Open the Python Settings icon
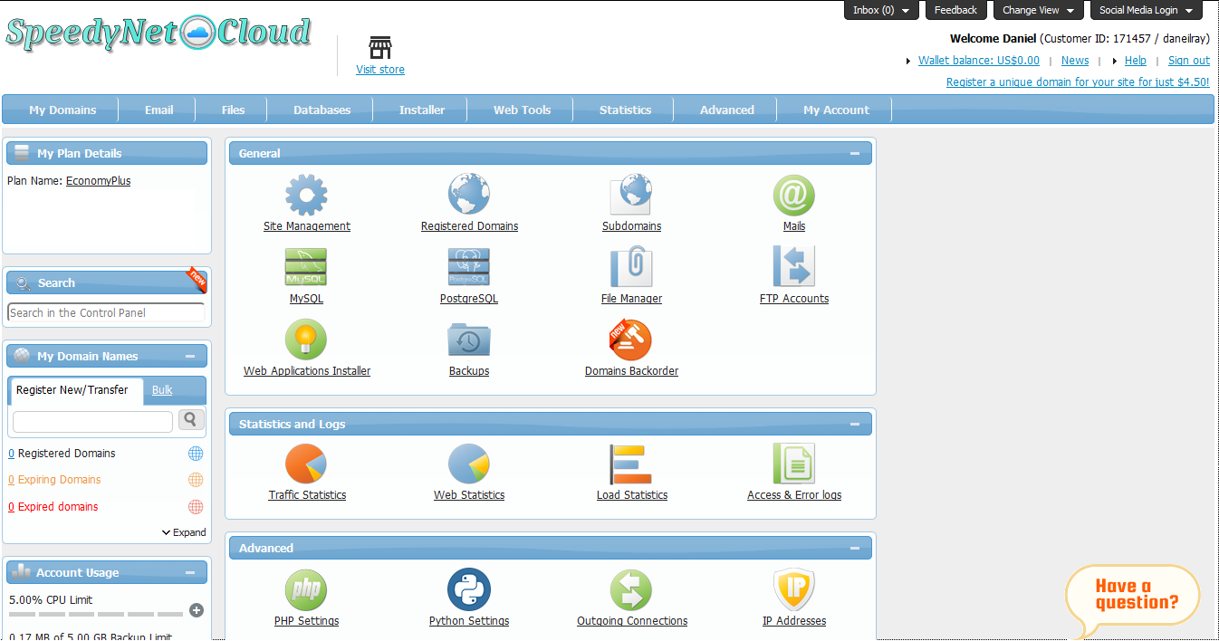 click(469, 589)
